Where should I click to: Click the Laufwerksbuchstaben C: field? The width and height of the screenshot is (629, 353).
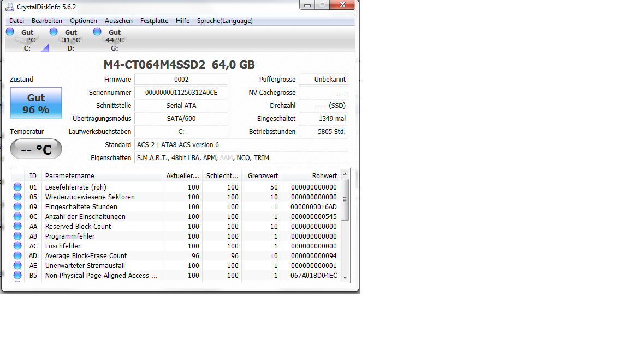pos(181,132)
